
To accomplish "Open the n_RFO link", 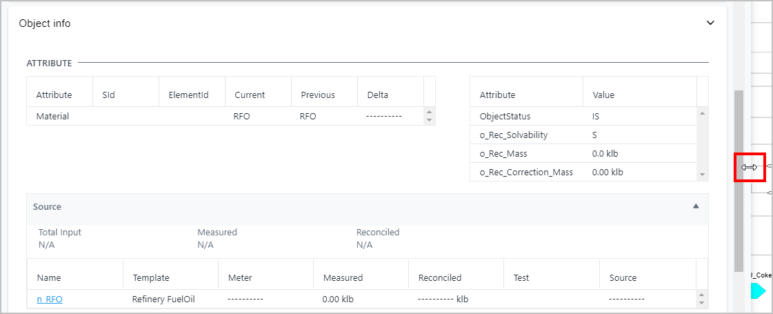I will [50, 299].
